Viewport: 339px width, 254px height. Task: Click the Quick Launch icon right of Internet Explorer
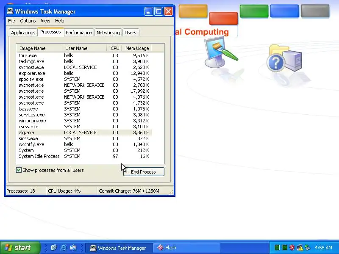coord(73,248)
